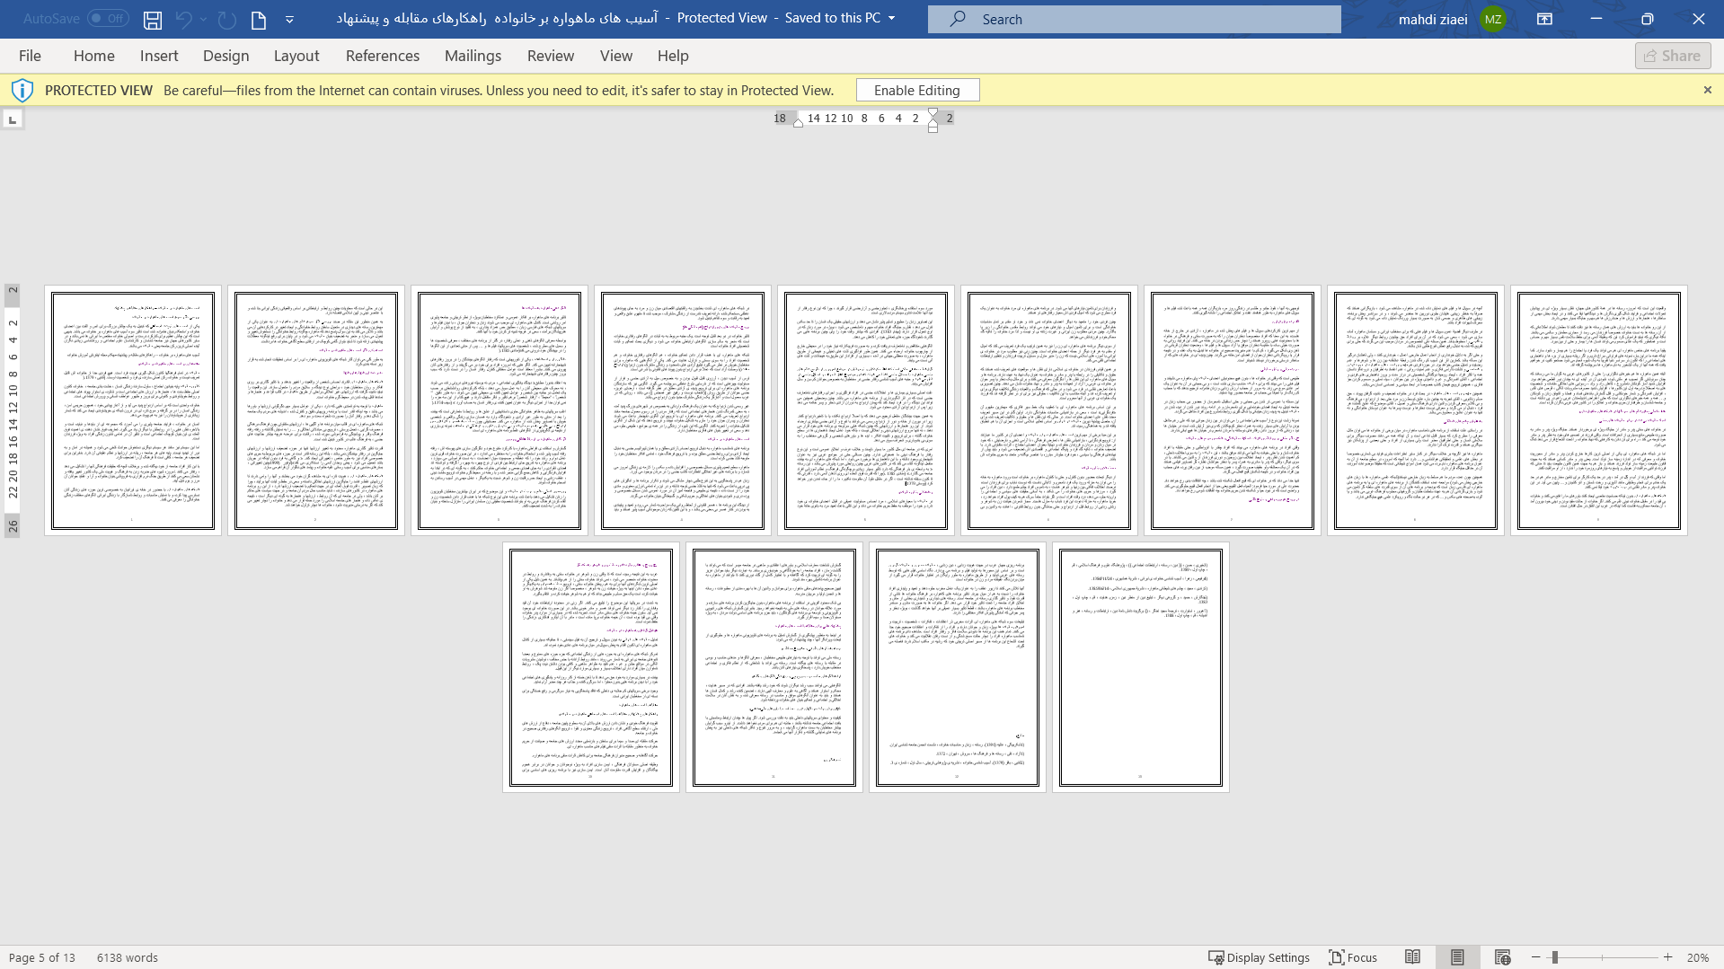Click Page 5 of 13 status indicator
The width and height of the screenshot is (1724, 969).
coord(42,957)
